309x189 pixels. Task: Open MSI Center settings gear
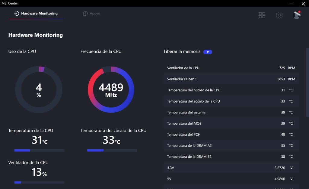279,15
